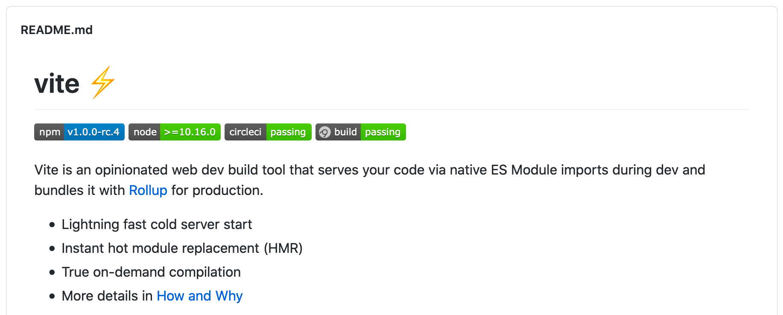Click the gray circleci label on badge
The height and width of the screenshot is (315, 783).
tap(245, 132)
